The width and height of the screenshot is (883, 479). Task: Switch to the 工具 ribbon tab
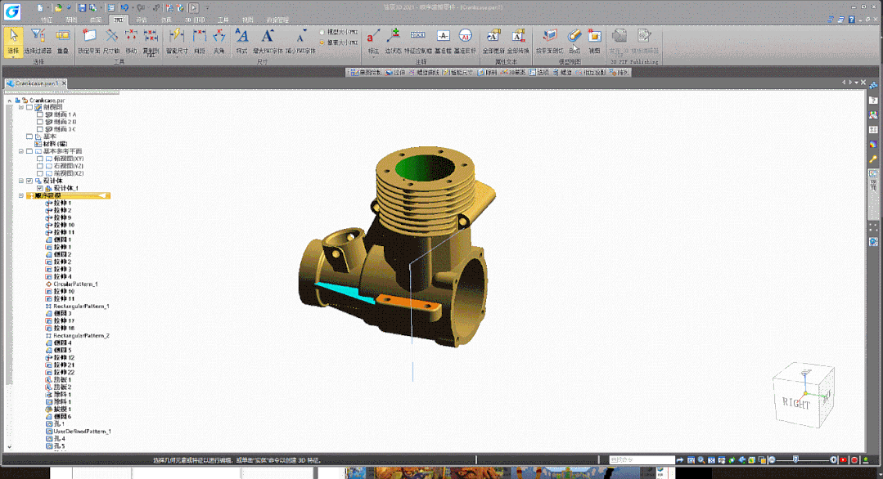pyautogui.click(x=223, y=20)
